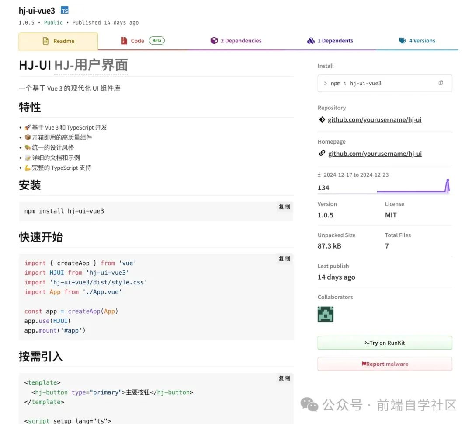The width and height of the screenshot is (472, 424).
Task: Click the 按需引入 section heading
Action: (x=41, y=357)
